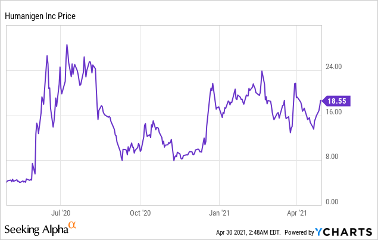Click the Powered by text
Screen dimensions: 378x240
pos(298,232)
